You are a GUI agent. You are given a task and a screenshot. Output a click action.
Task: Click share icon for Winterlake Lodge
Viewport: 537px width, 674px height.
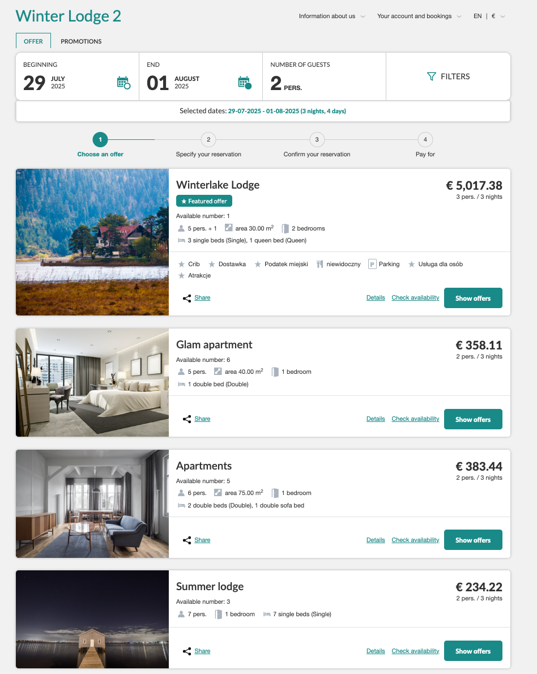point(187,298)
